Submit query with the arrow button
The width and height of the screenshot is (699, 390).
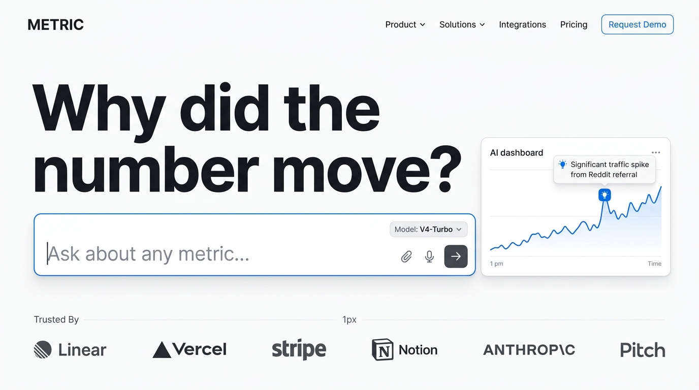click(x=456, y=256)
